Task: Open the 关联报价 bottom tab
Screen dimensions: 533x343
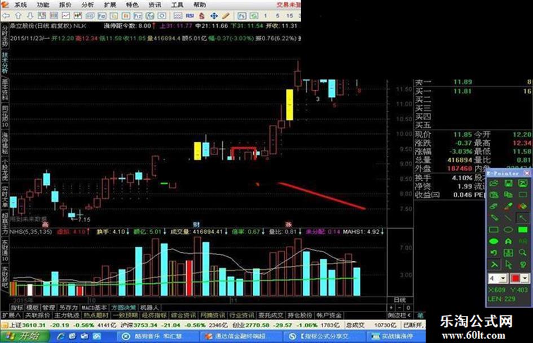Action: [x=38, y=315]
